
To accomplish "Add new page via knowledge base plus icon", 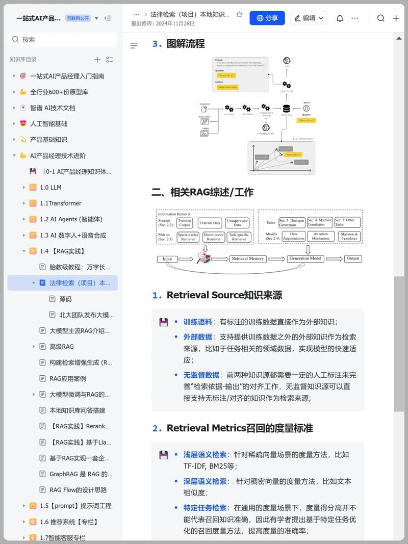I will pyautogui.click(x=97, y=60).
